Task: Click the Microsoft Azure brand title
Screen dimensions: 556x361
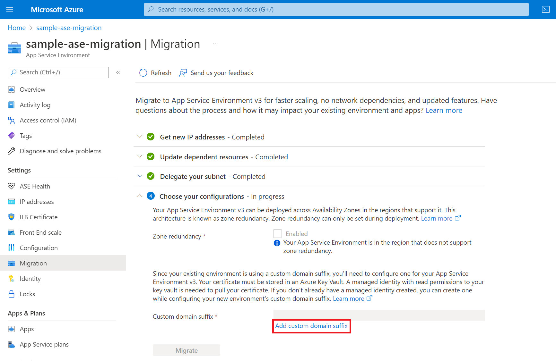Action: point(57,10)
